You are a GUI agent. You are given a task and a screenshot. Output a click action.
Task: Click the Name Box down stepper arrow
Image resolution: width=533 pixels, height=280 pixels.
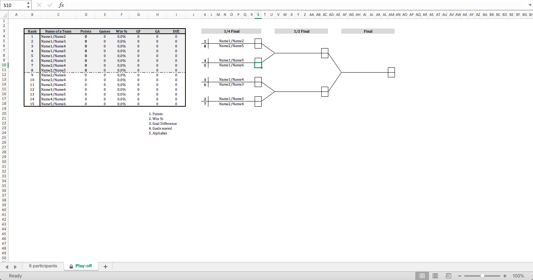pyautogui.click(x=28, y=7)
